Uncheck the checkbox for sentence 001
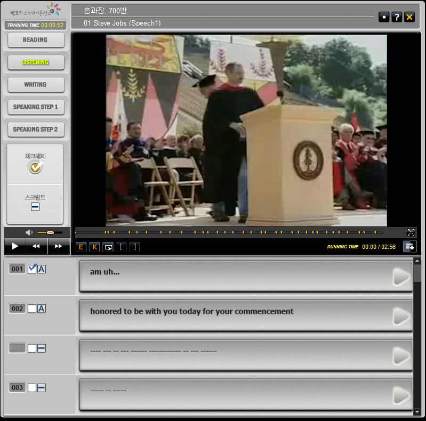 (32, 269)
